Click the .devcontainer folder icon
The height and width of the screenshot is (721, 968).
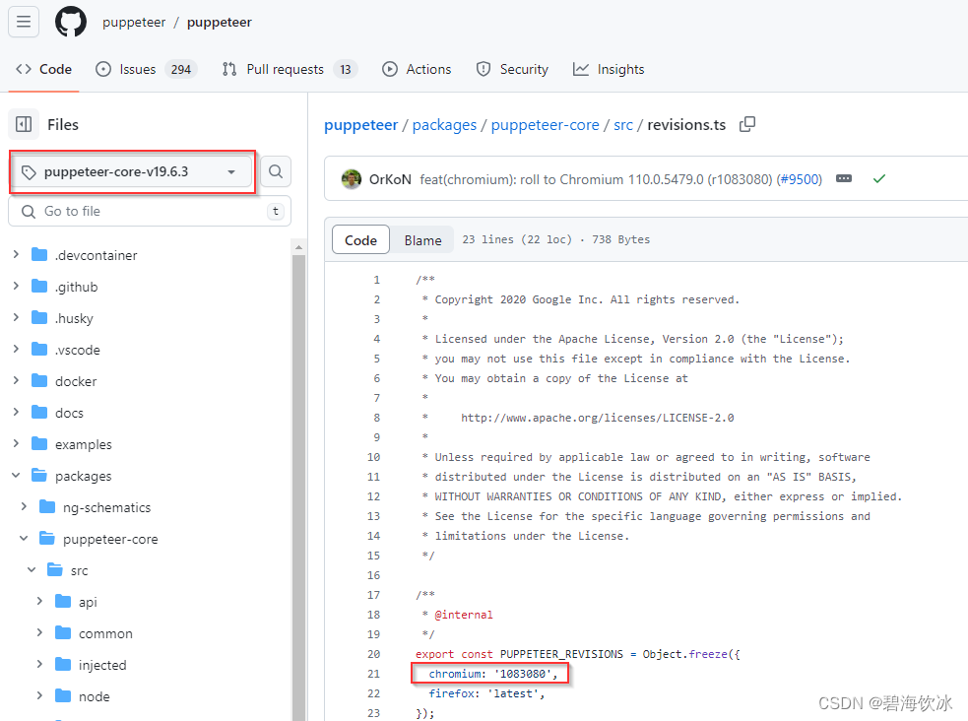[39, 254]
